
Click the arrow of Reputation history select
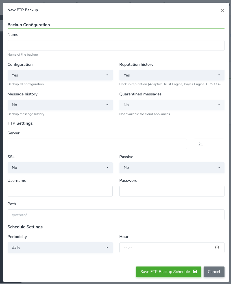[x=219, y=75]
